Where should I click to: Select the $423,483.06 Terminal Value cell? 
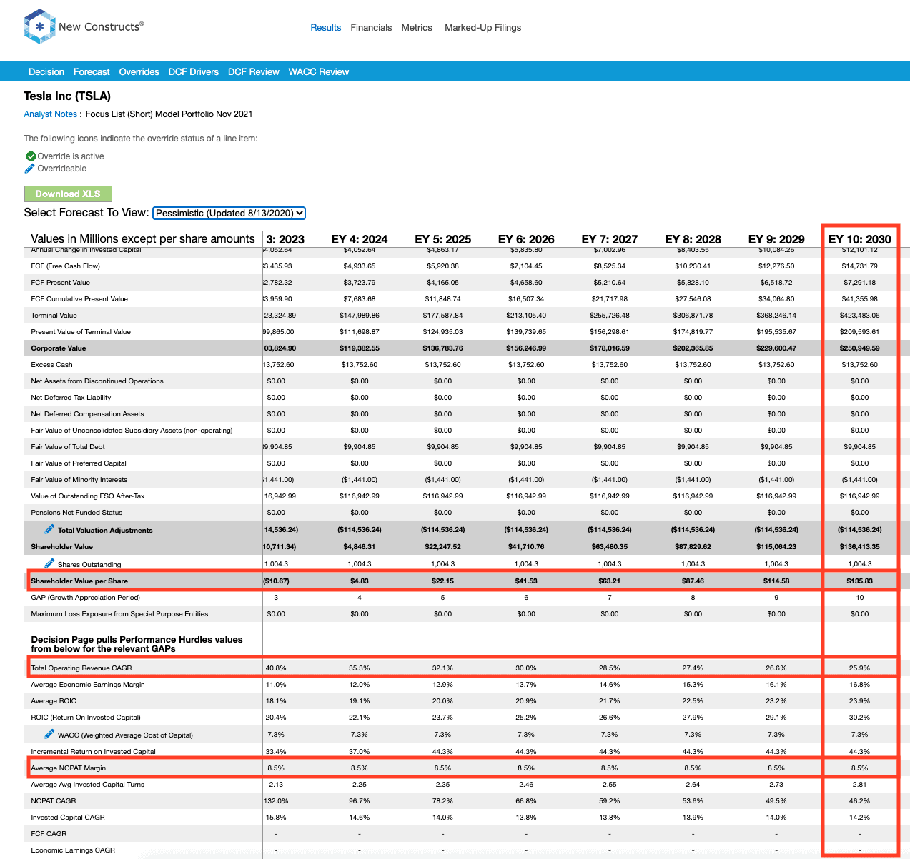coord(860,316)
